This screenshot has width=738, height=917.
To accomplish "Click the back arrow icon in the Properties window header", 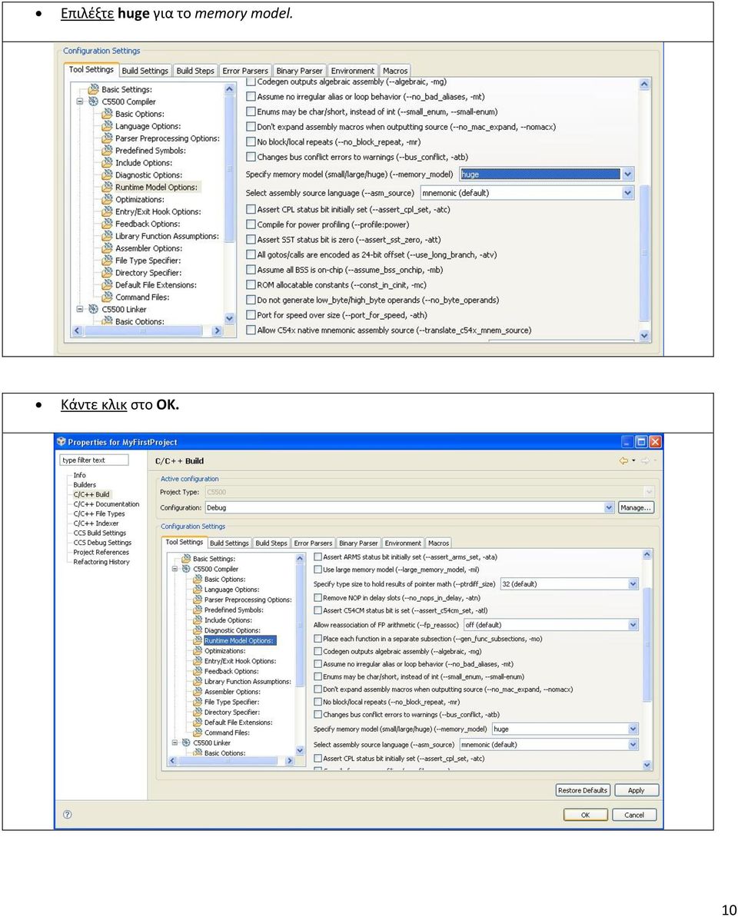I will point(623,461).
